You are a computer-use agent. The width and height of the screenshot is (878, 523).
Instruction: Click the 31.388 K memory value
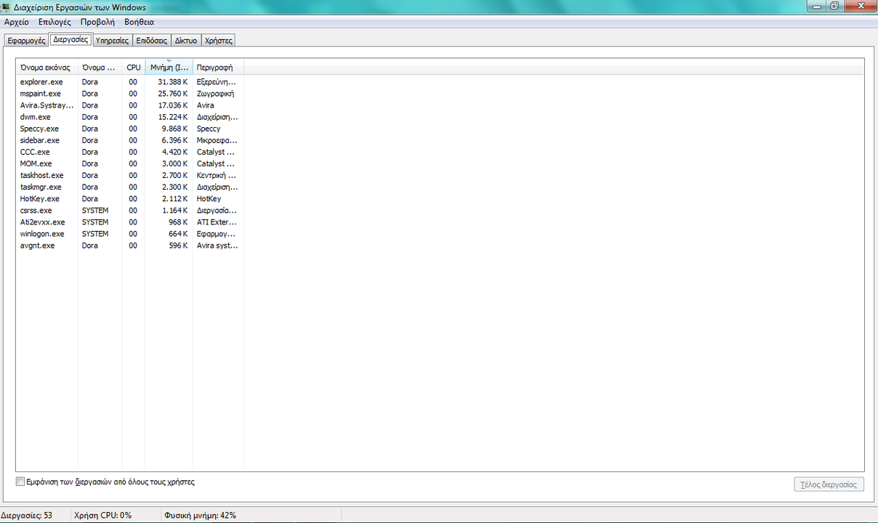pyautogui.click(x=173, y=82)
